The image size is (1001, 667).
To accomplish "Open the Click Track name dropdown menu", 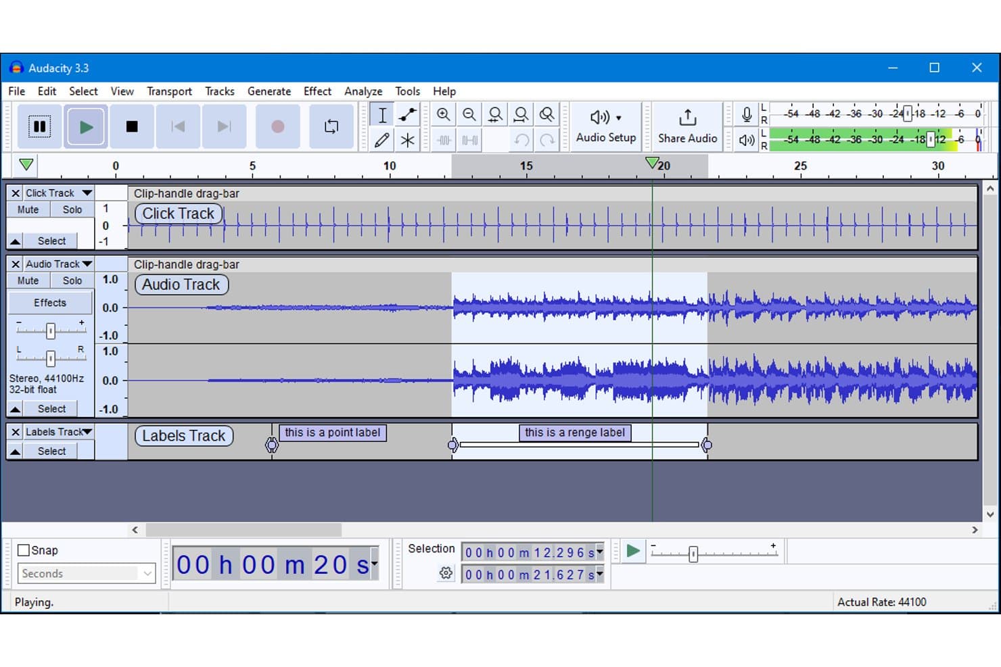I will 58,193.
